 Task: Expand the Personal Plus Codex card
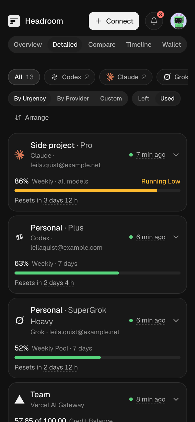tap(176, 237)
